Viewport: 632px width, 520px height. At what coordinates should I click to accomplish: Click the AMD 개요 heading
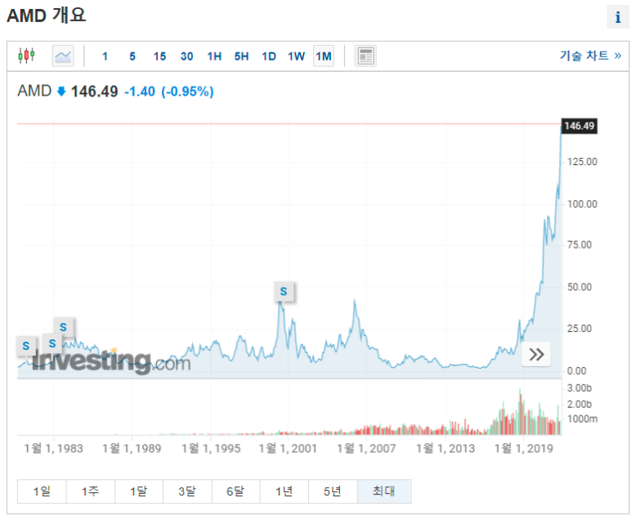point(47,16)
